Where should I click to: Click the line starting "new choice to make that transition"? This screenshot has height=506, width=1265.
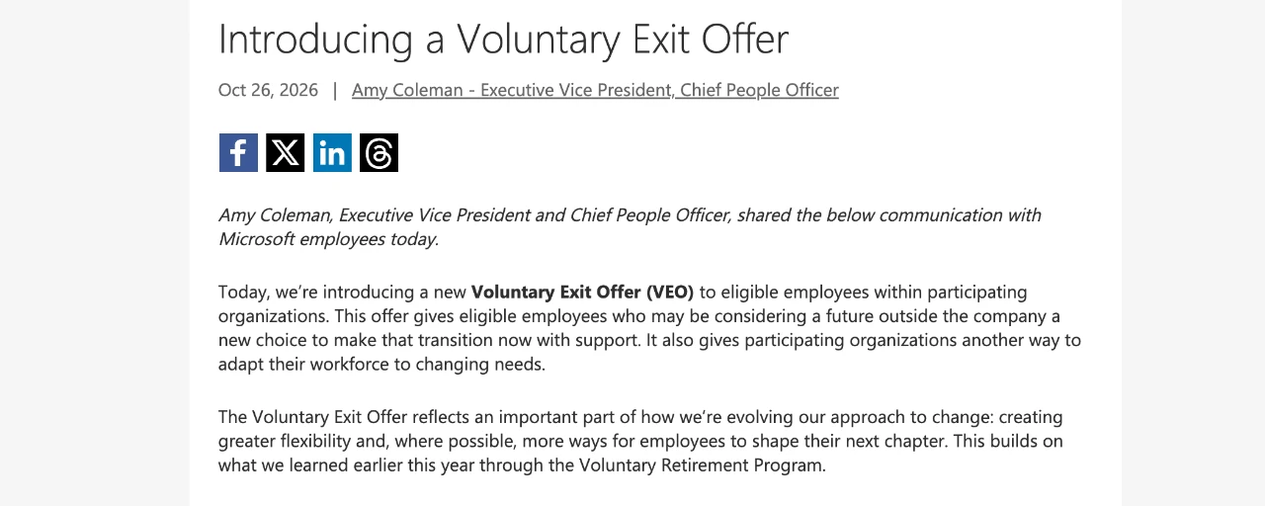coord(649,340)
